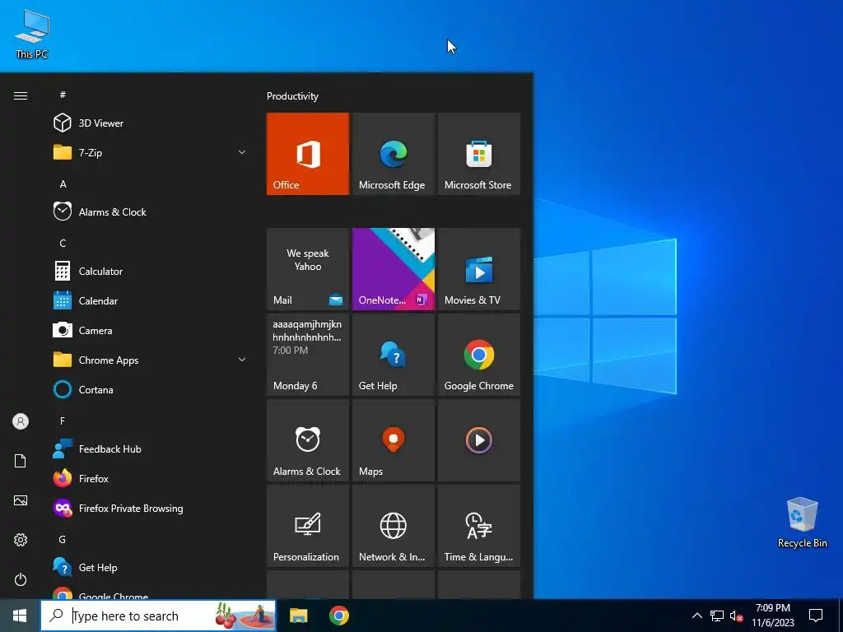This screenshot has height=632, width=843.
Task: Expand the 7-Zip folder chevron
Action: click(242, 152)
